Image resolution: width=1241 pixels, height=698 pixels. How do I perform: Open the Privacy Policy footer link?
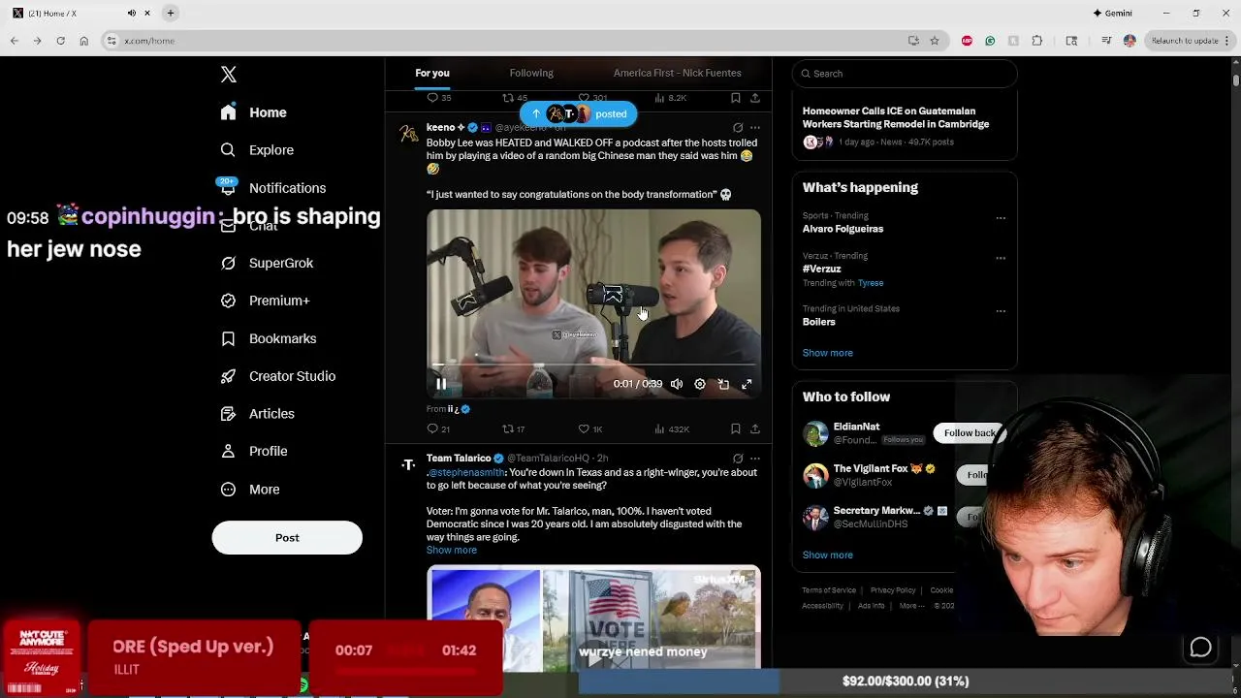click(x=893, y=590)
